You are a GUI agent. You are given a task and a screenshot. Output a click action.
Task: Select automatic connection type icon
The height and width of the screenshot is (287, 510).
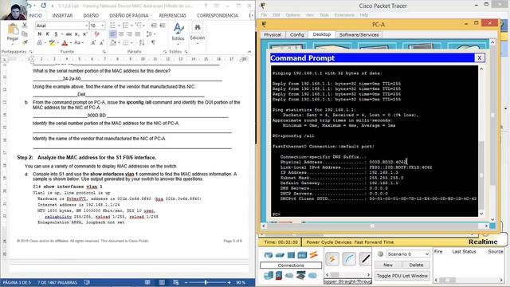332,259
